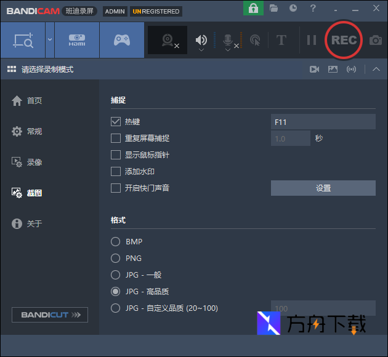Open output folder icon
The image size is (388, 357).
click(273, 9)
